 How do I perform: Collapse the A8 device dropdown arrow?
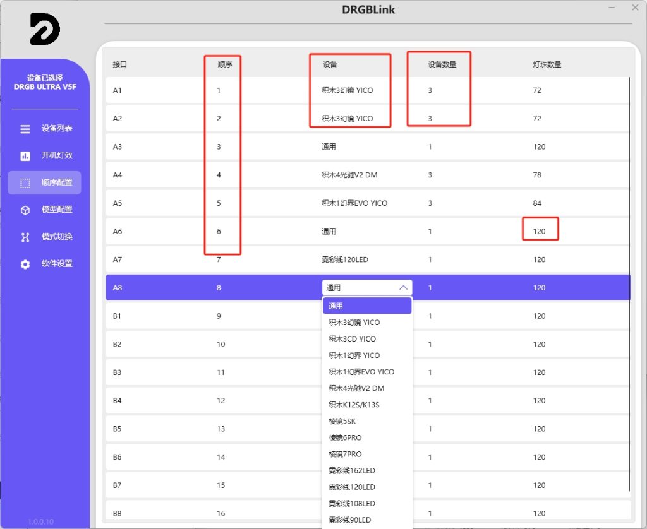pyautogui.click(x=404, y=287)
